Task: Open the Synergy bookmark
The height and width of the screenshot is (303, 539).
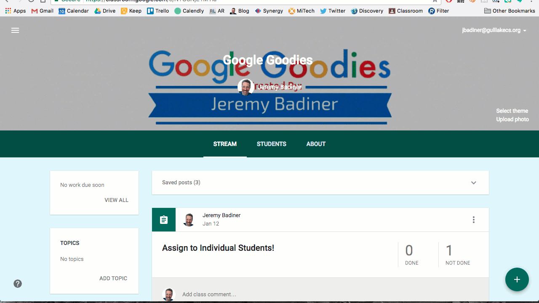Action: pos(269,11)
